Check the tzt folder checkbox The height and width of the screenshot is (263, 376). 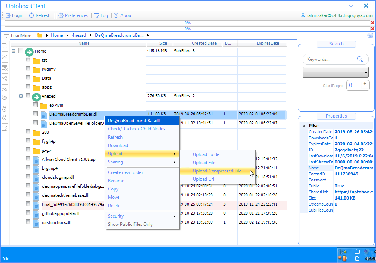point(28,59)
